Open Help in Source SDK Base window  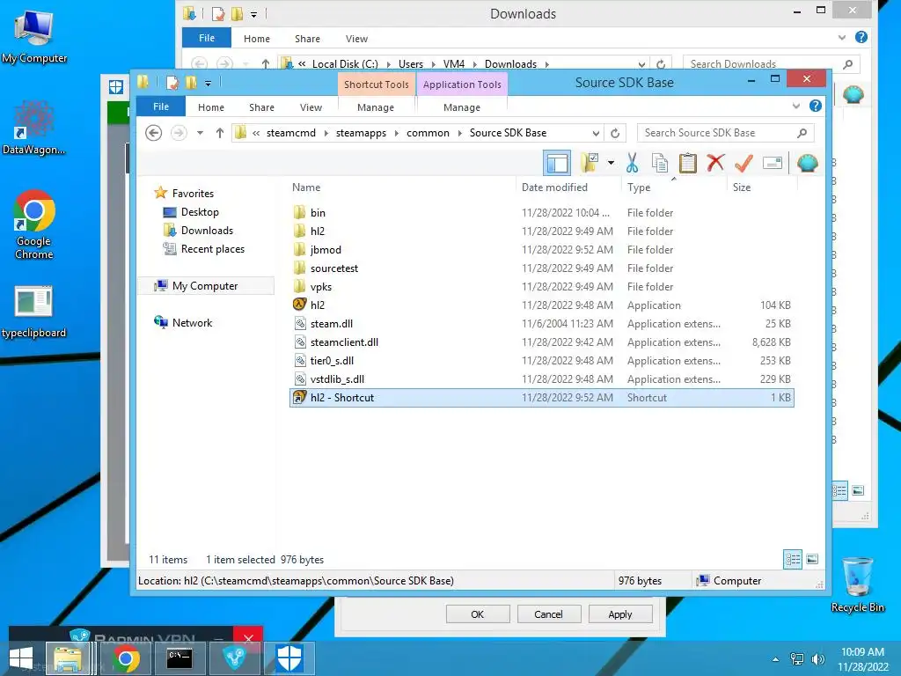(816, 106)
